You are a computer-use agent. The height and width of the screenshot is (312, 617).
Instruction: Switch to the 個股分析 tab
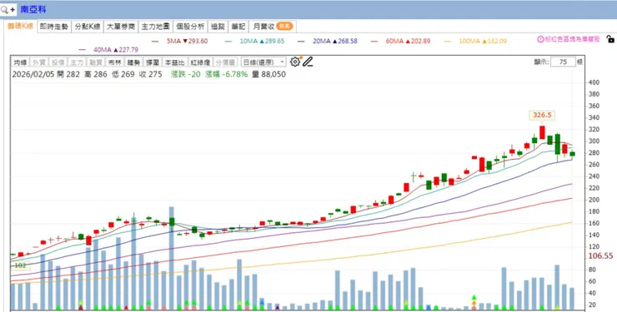[190, 27]
